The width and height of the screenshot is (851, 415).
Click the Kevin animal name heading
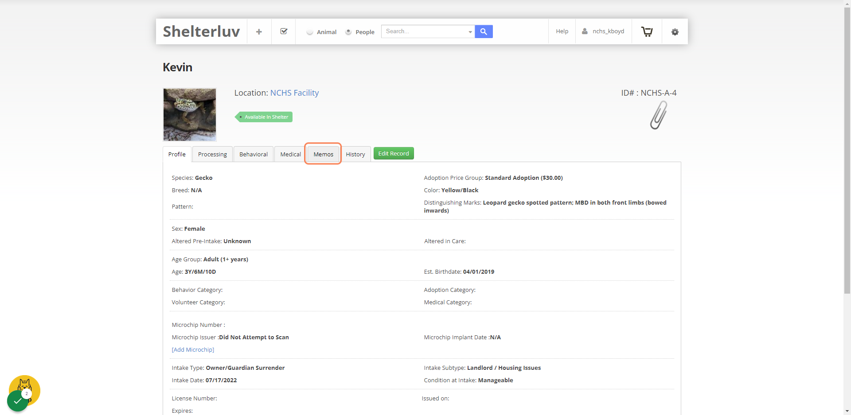pos(177,67)
